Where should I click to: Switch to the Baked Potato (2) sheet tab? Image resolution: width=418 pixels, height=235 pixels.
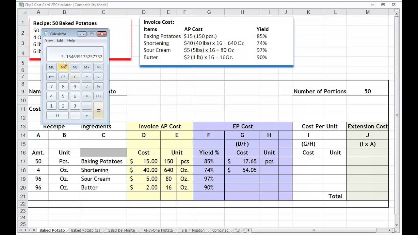pos(86,230)
